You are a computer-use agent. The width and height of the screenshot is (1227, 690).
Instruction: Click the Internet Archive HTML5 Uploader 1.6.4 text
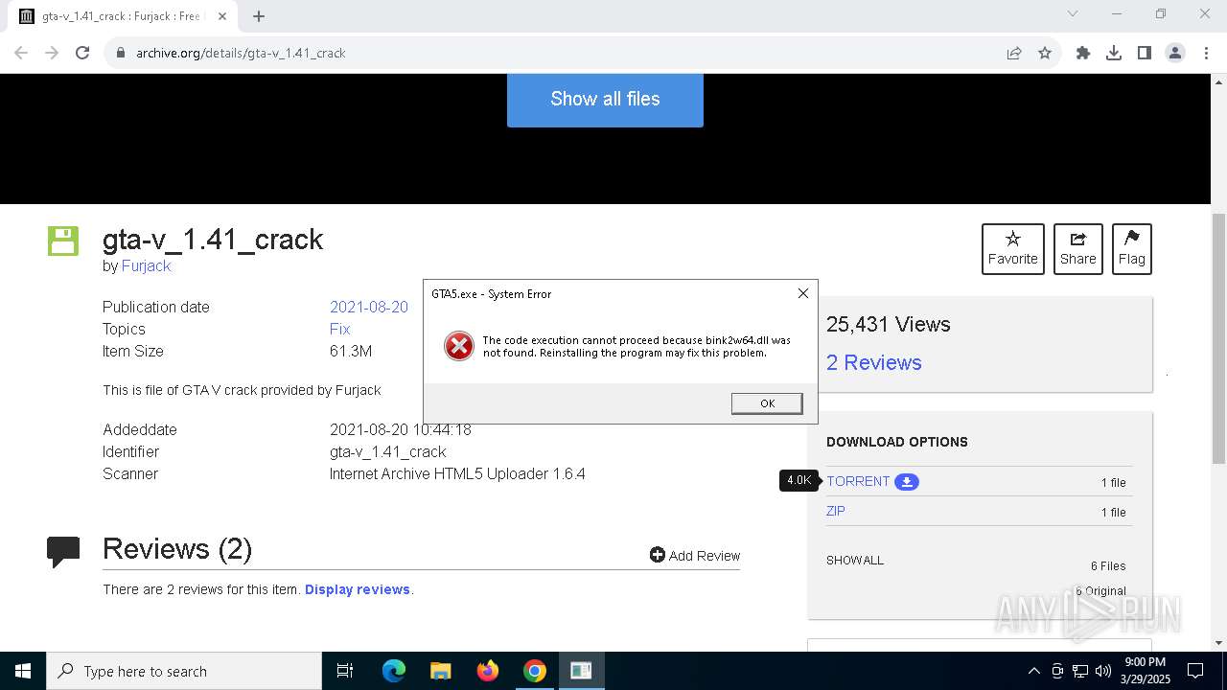pyautogui.click(x=457, y=473)
